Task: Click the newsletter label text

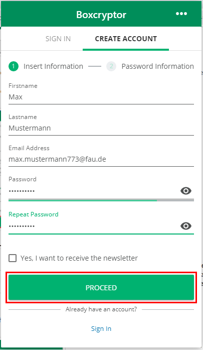Action: [79, 258]
